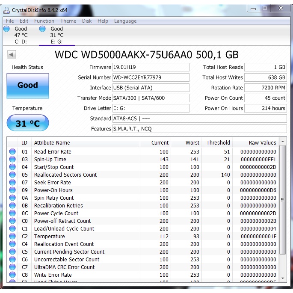Viewport: 293px width, 293px height.
Task: Select the Spin-Up Time attribute name
Action: point(50,160)
